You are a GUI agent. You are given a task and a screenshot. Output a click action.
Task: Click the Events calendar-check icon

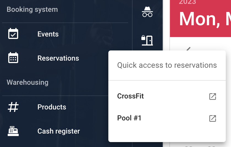click(13, 34)
